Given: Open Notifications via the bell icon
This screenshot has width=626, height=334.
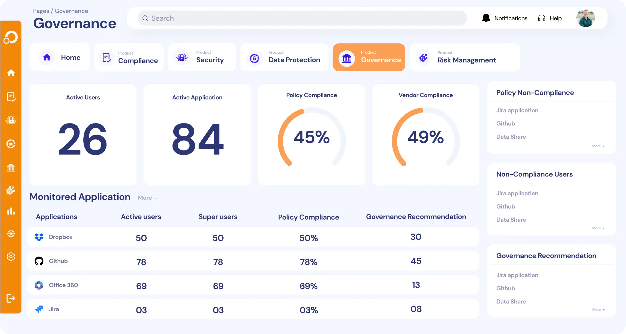Looking at the screenshot, I should (486, 18).
